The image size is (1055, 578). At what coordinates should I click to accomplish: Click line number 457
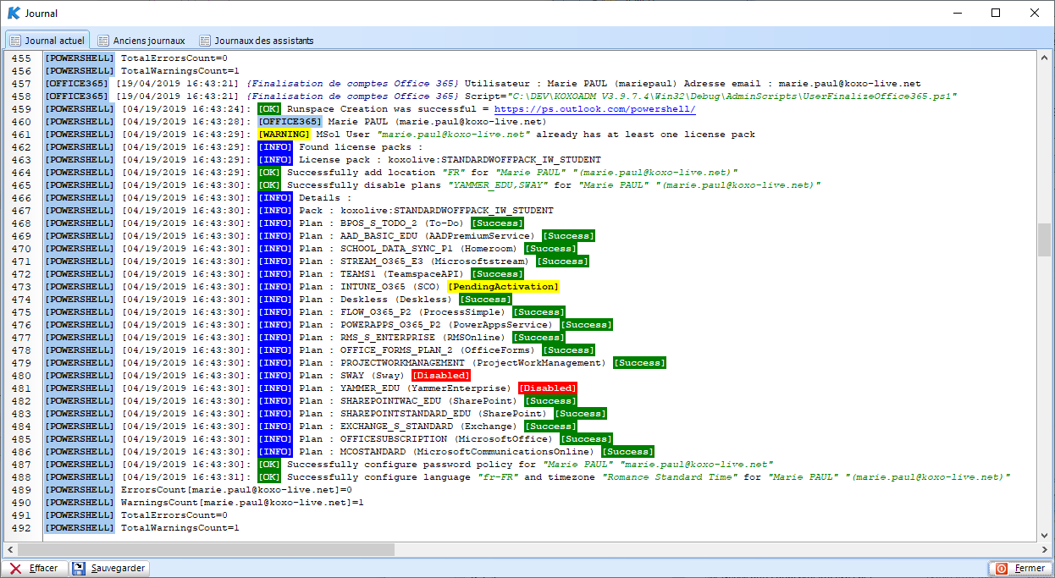click(22, 84)
